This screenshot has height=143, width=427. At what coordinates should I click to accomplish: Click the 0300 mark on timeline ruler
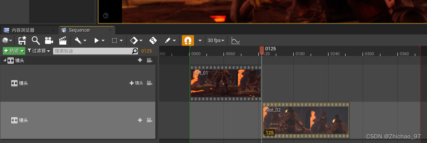click(369, 54)
